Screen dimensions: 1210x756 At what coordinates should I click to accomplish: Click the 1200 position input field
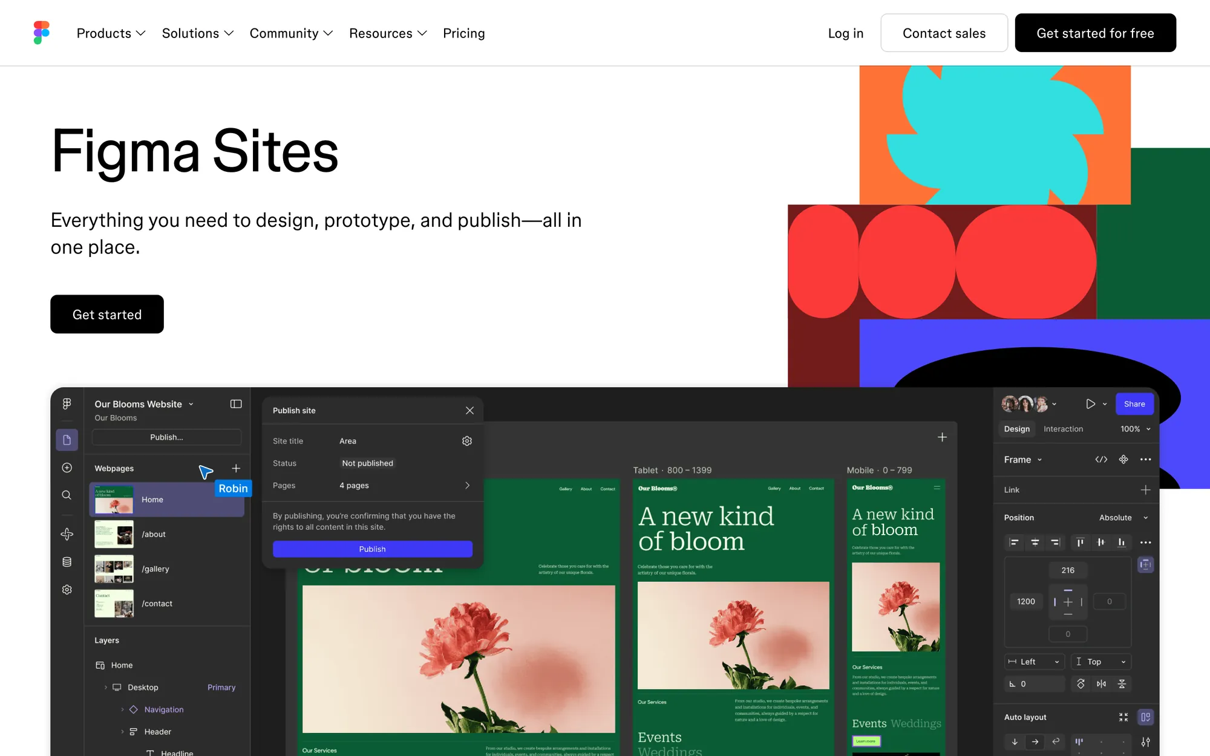click(1026, 602)
